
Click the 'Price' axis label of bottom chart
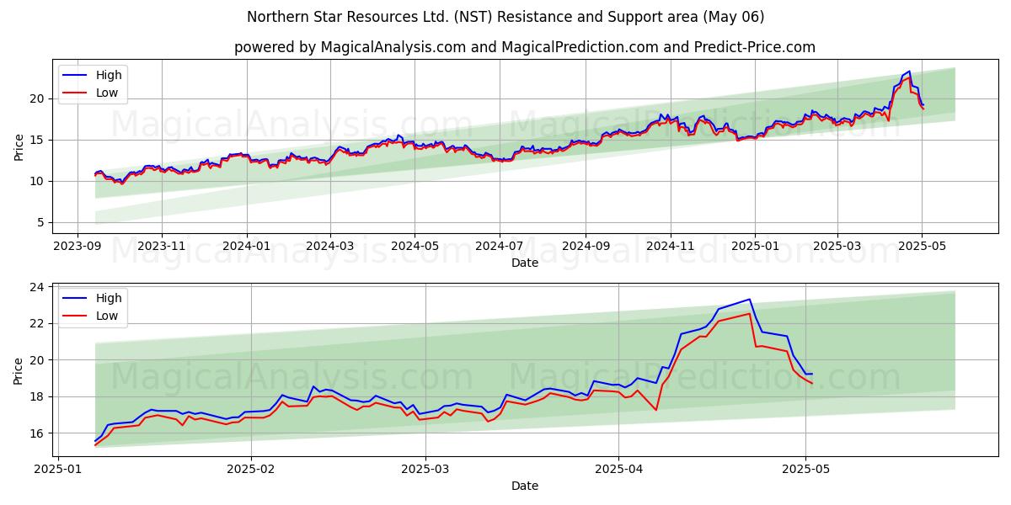point(19,369)
